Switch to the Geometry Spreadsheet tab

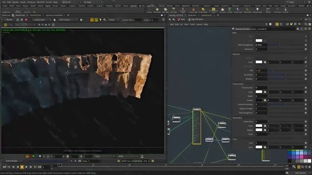(x=54, y=15)
